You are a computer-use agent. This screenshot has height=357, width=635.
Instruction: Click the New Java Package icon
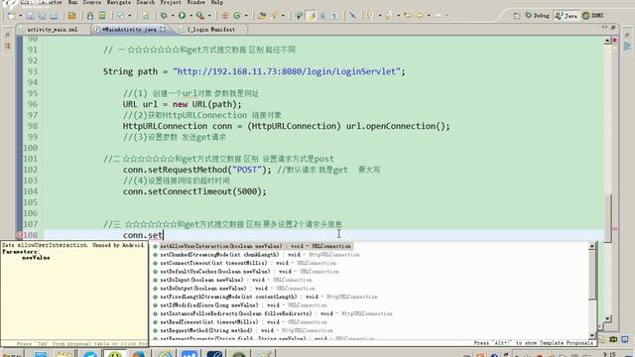coord(225,16)
